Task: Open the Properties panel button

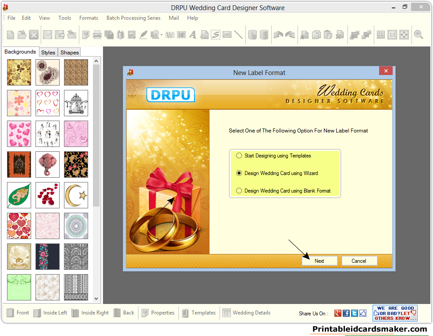Action: pos(158,313)
